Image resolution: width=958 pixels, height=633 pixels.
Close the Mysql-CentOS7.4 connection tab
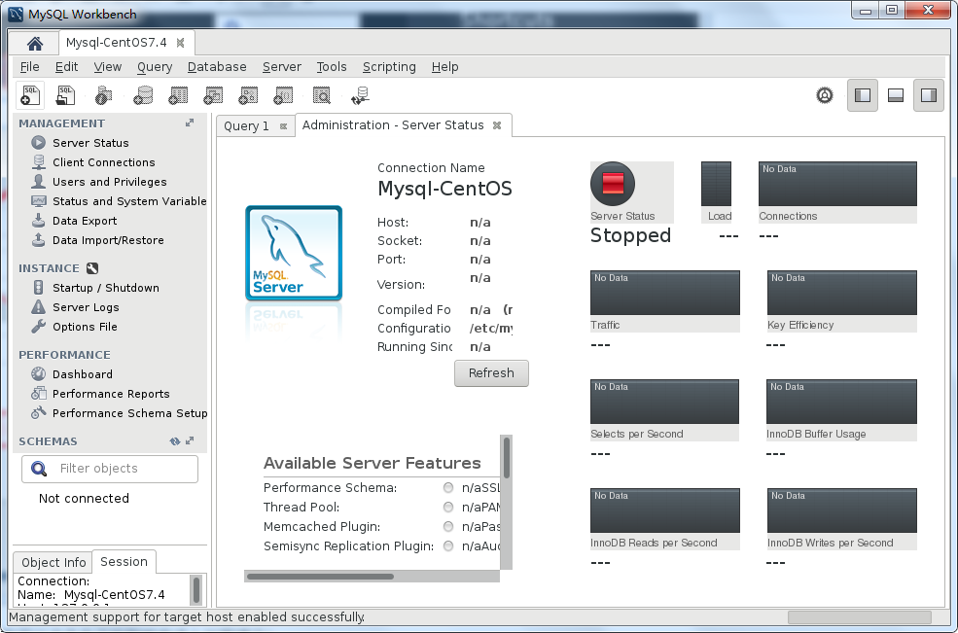coord(180,43)
